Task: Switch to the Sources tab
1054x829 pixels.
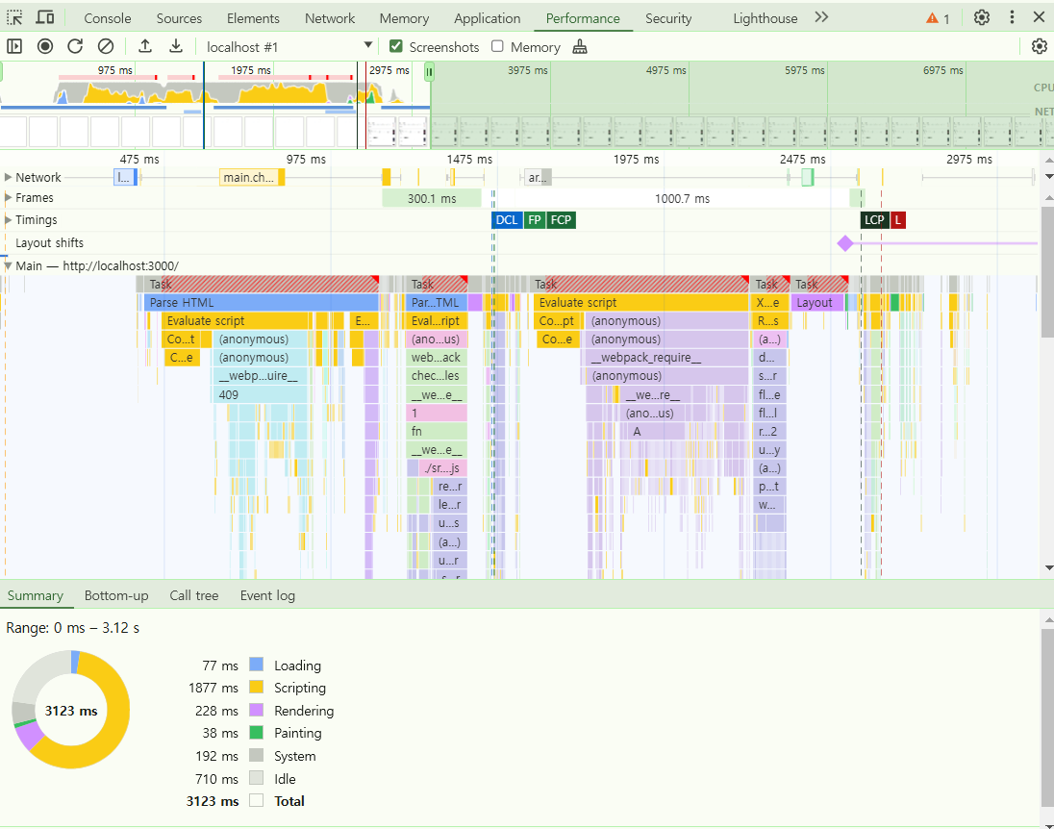Action: point(179,18)
